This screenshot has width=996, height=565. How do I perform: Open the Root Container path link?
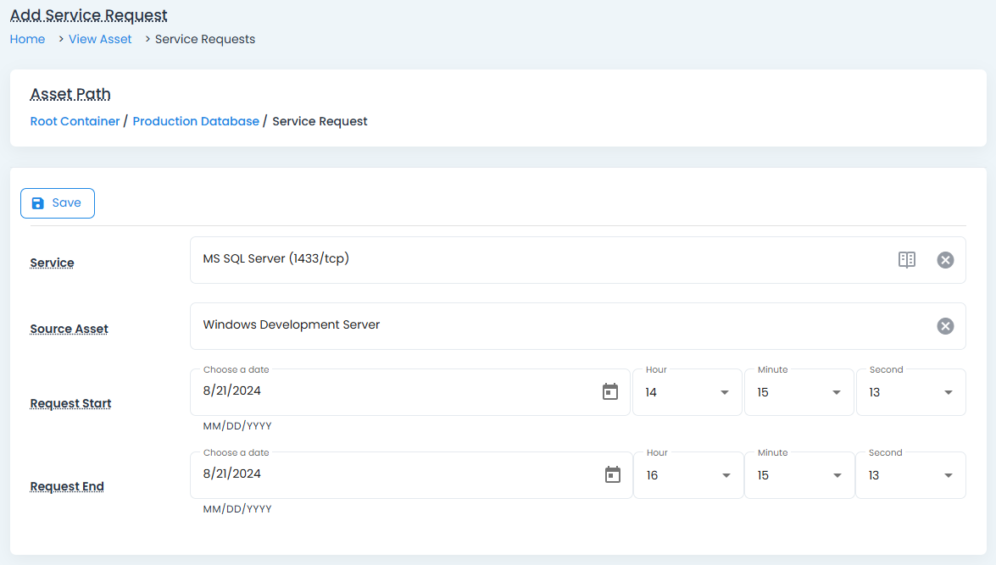click(75, 121)
